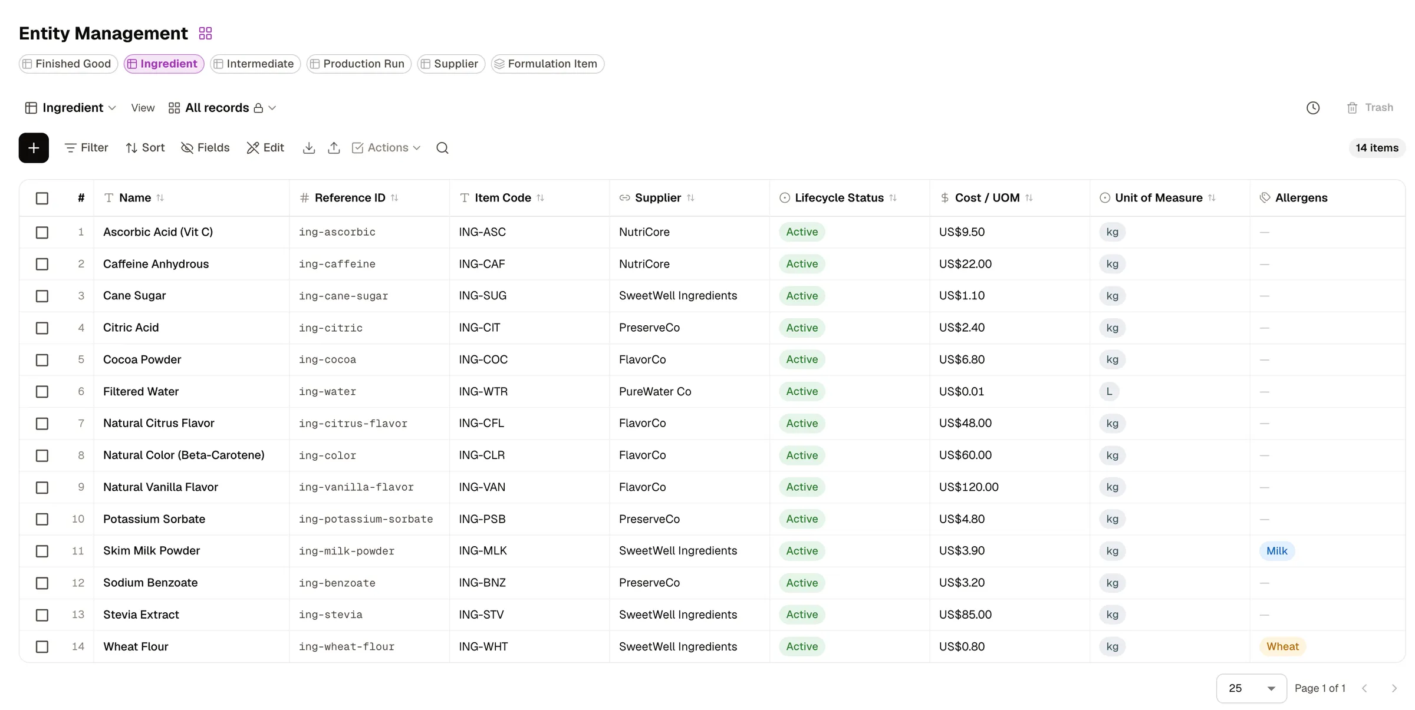Check the Natural Vanilla Flavor row checkbox

42,487
